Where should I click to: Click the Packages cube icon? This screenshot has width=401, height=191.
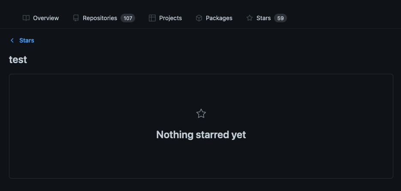(199, 18)
